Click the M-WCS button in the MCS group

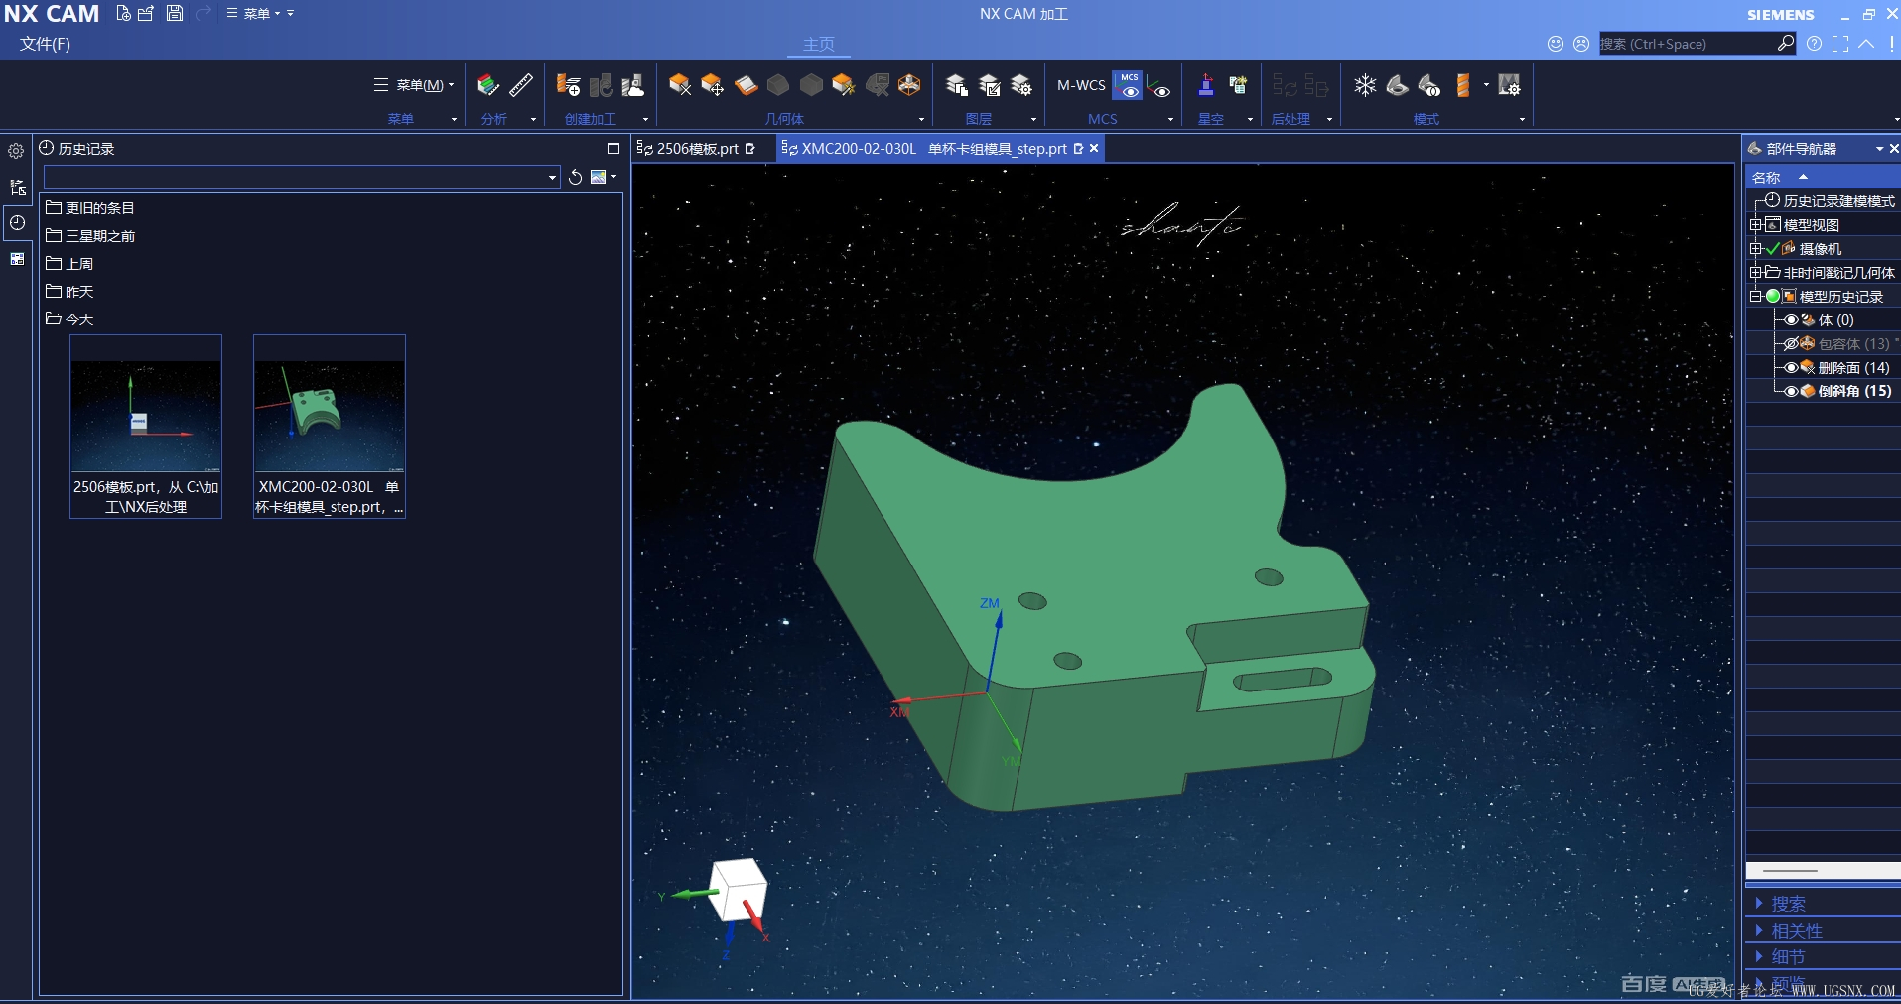pos(1080,86)
